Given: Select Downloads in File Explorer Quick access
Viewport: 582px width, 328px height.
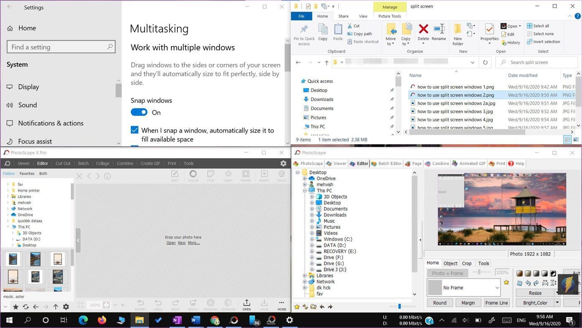Looking at the screenshot, I should click(322, 100).
